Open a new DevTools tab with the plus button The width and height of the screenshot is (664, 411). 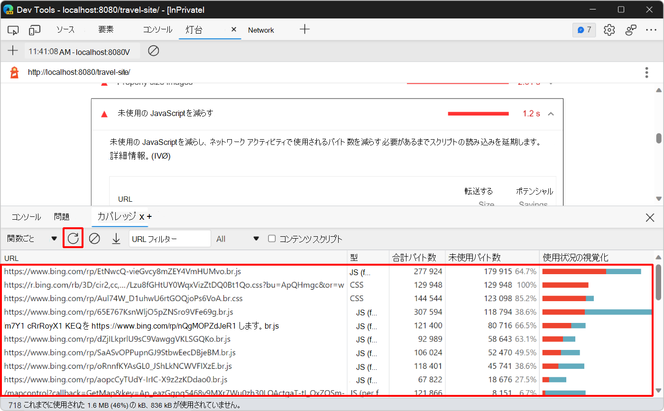pyautogui.click(x=304, y=29)
